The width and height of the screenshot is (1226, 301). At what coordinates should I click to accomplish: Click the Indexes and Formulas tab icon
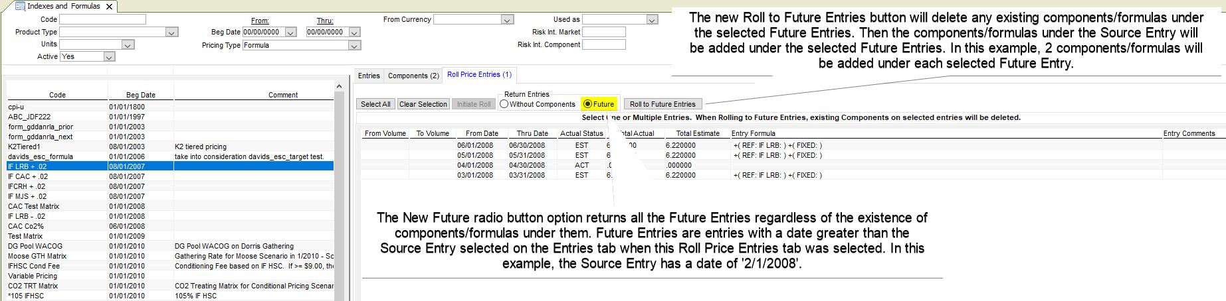20,6
